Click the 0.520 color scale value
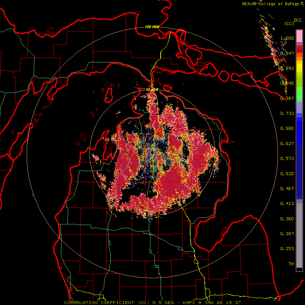Image resolution: width=305 pixels, height=305 pixels. point(287,174)
